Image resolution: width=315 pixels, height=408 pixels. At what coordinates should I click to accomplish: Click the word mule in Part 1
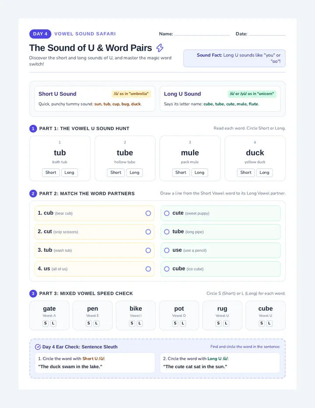pos(190,153)
